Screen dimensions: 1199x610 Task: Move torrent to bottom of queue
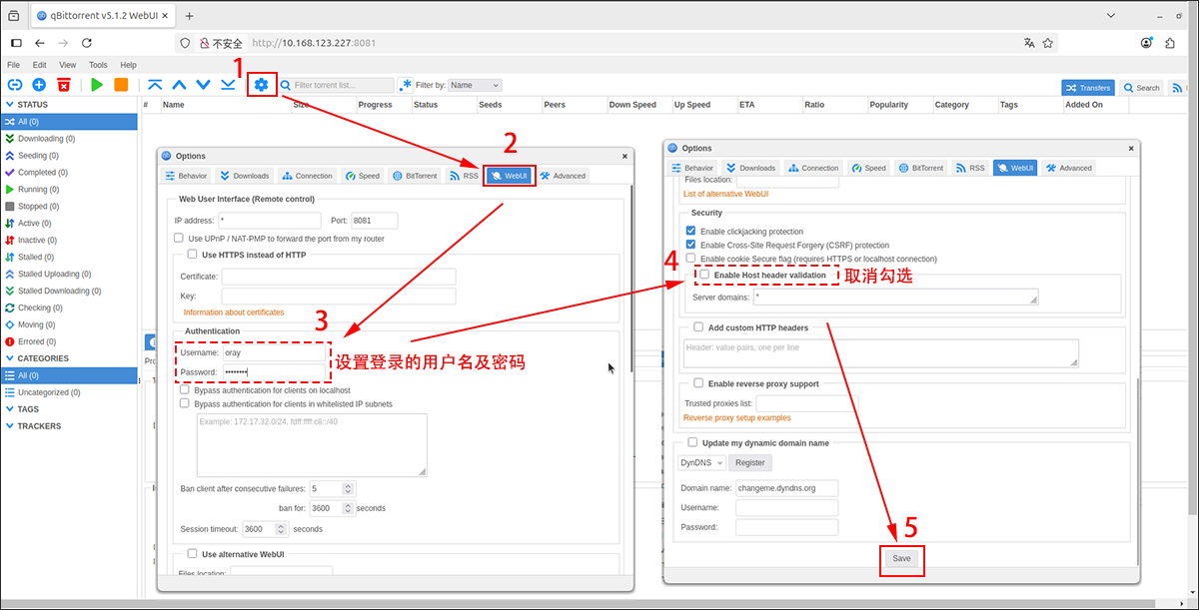tap(228, 85)
